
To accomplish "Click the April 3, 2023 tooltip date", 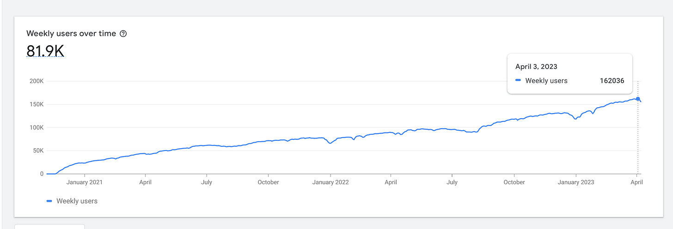I will 536,66.
